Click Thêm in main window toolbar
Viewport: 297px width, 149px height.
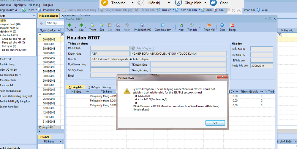pyautogui.click(x=28, y=10)
